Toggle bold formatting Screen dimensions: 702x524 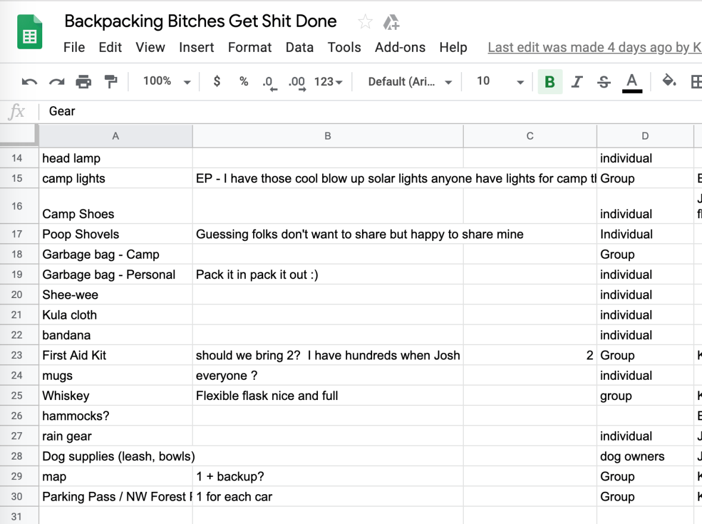pyautogui.click(x=548, y=80)
